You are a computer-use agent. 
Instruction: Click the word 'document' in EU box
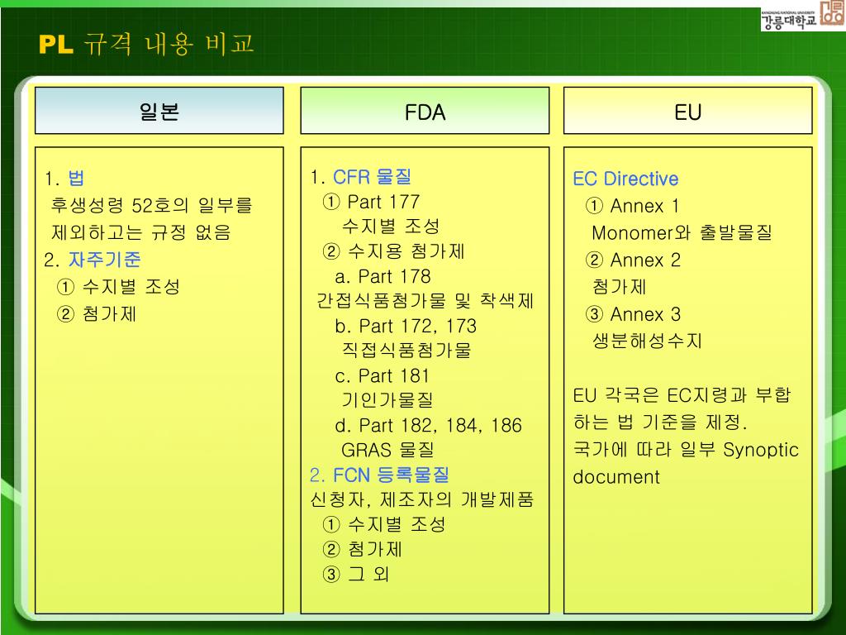click(x=616, y=477)
